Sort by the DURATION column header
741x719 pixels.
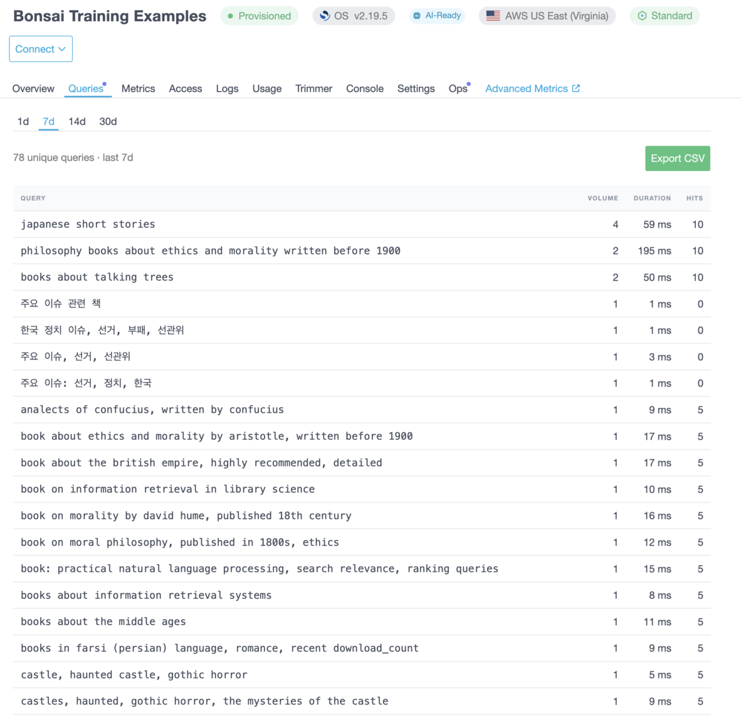click(652, 198)
